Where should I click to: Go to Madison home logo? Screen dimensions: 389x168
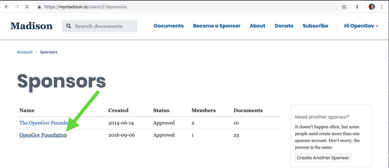tap(32, 26)
